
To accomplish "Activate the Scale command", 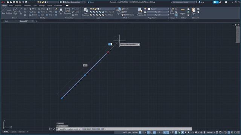I will point(41,15).
